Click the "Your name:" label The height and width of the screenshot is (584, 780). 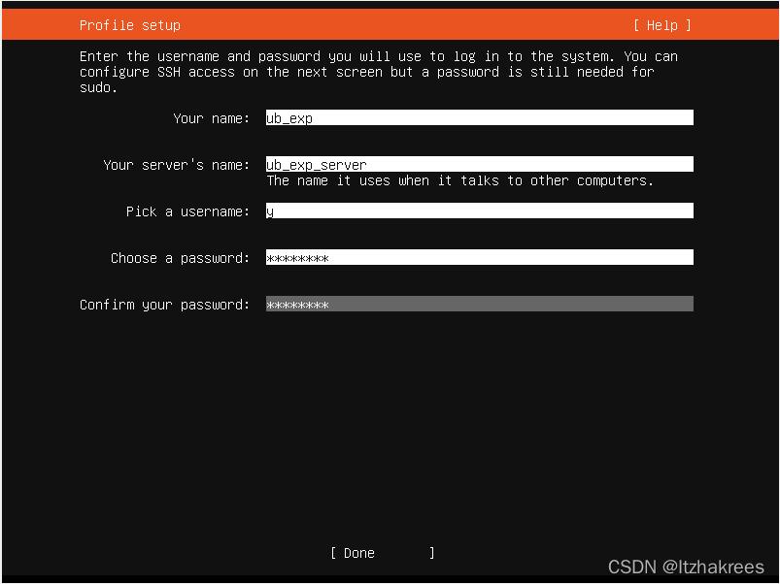click(x=212, y=118)
